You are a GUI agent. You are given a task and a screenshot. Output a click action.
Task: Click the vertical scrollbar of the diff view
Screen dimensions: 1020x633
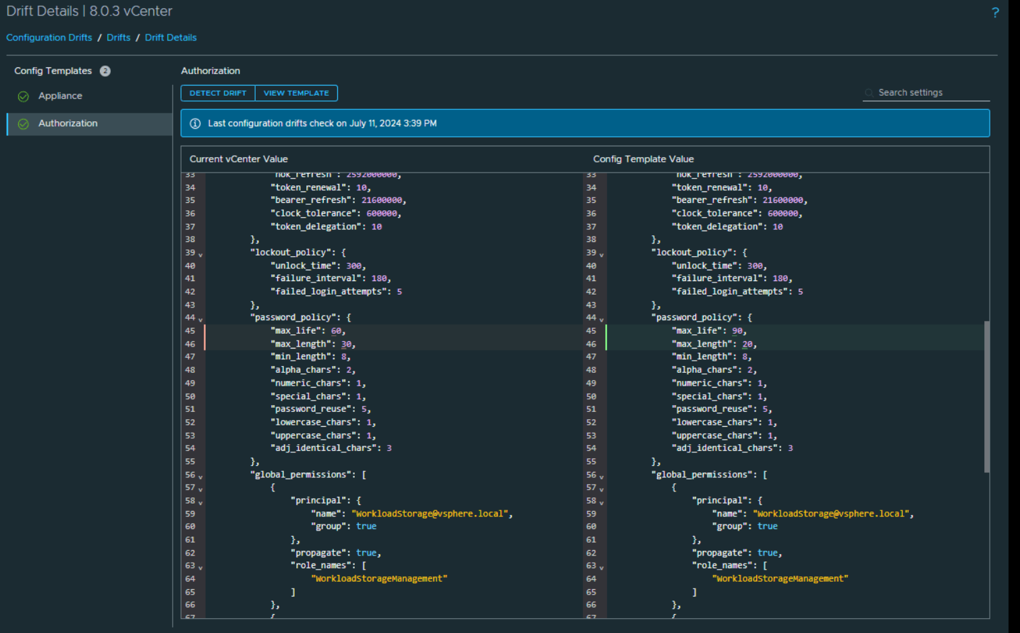[986, 396]
